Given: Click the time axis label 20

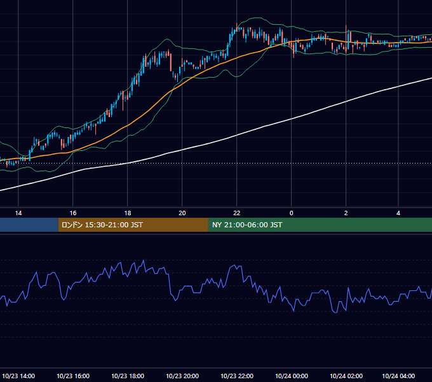Looking at the screenshot, I should coord(182,213).
